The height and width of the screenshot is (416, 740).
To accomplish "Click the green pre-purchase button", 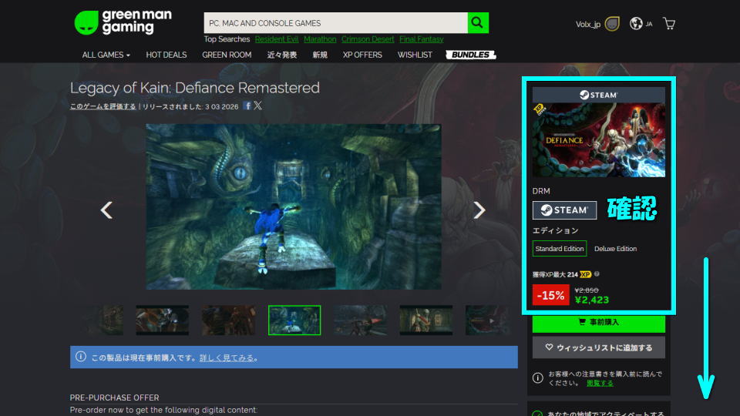I will click(598, 322).
